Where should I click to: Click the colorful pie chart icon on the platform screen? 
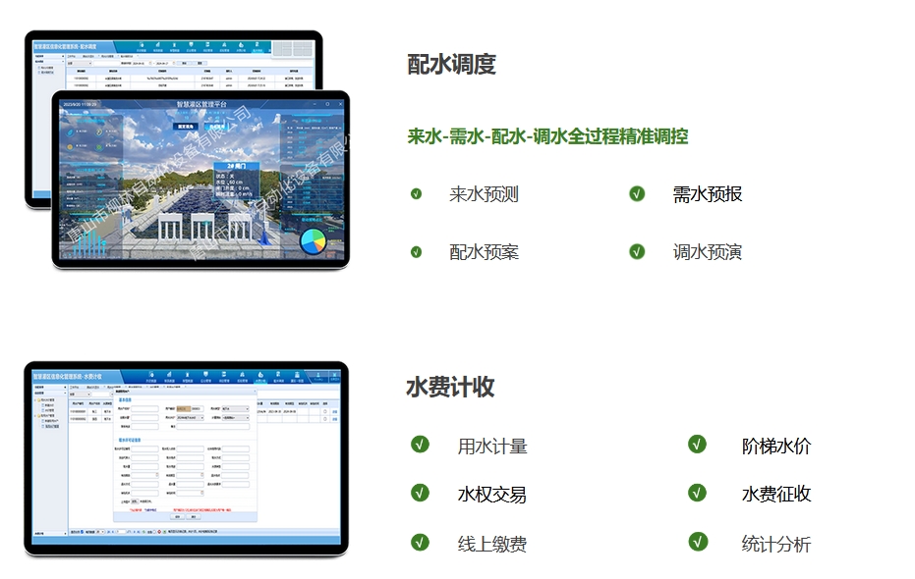tap(315, 240)
